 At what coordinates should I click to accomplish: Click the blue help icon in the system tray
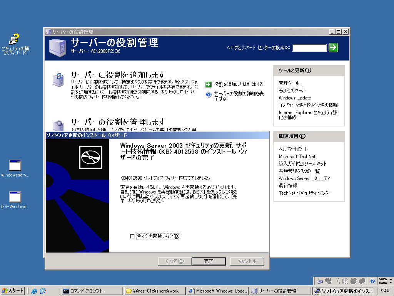point(372,281)
